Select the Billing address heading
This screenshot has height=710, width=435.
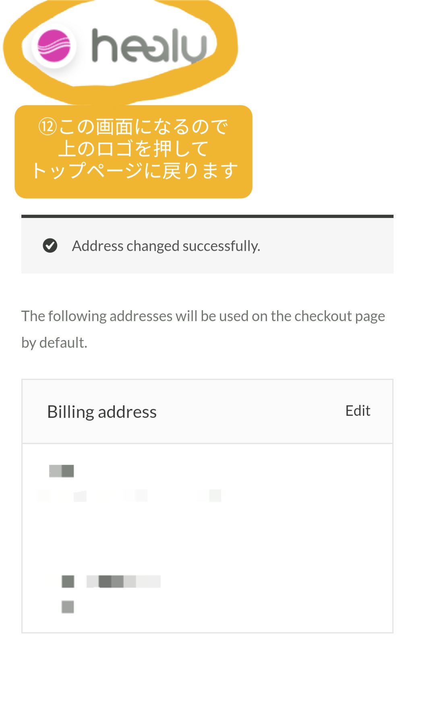[102, 412]
